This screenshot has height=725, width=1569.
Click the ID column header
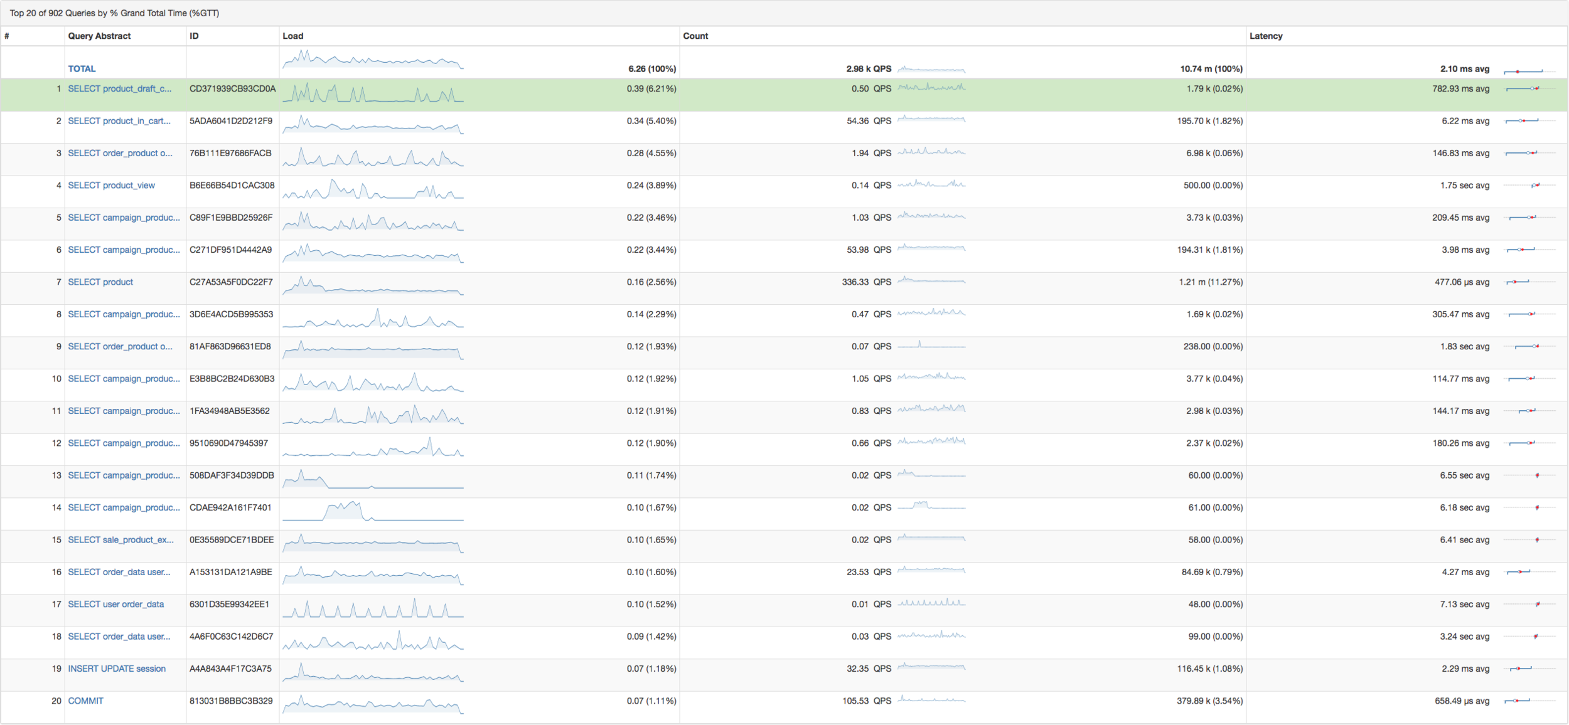click(194, 36)
